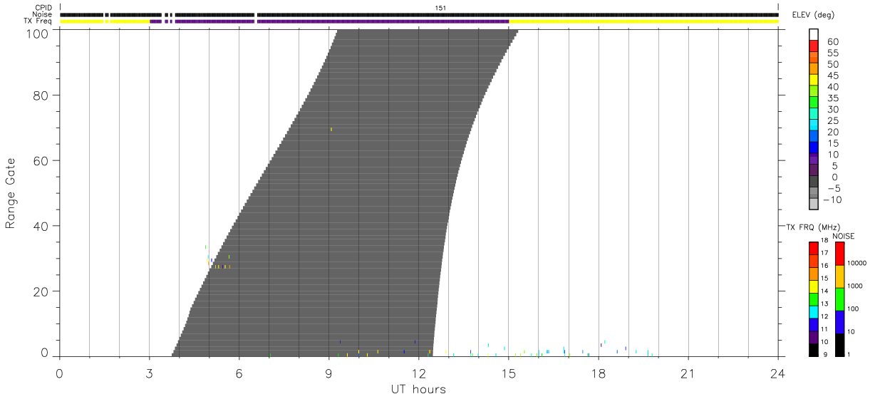Screen dimensions: 875x404
Task: Click the cyan swatch on TX FRQ colorbar
Action: click(814, 312)
